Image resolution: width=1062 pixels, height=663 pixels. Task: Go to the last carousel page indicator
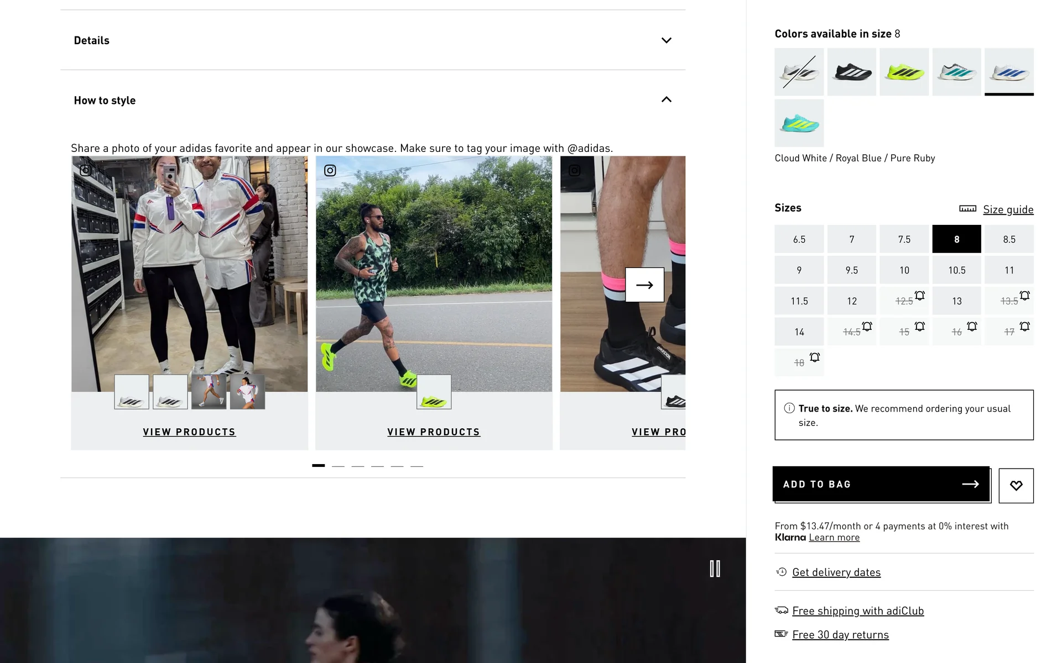coord(417,466)
